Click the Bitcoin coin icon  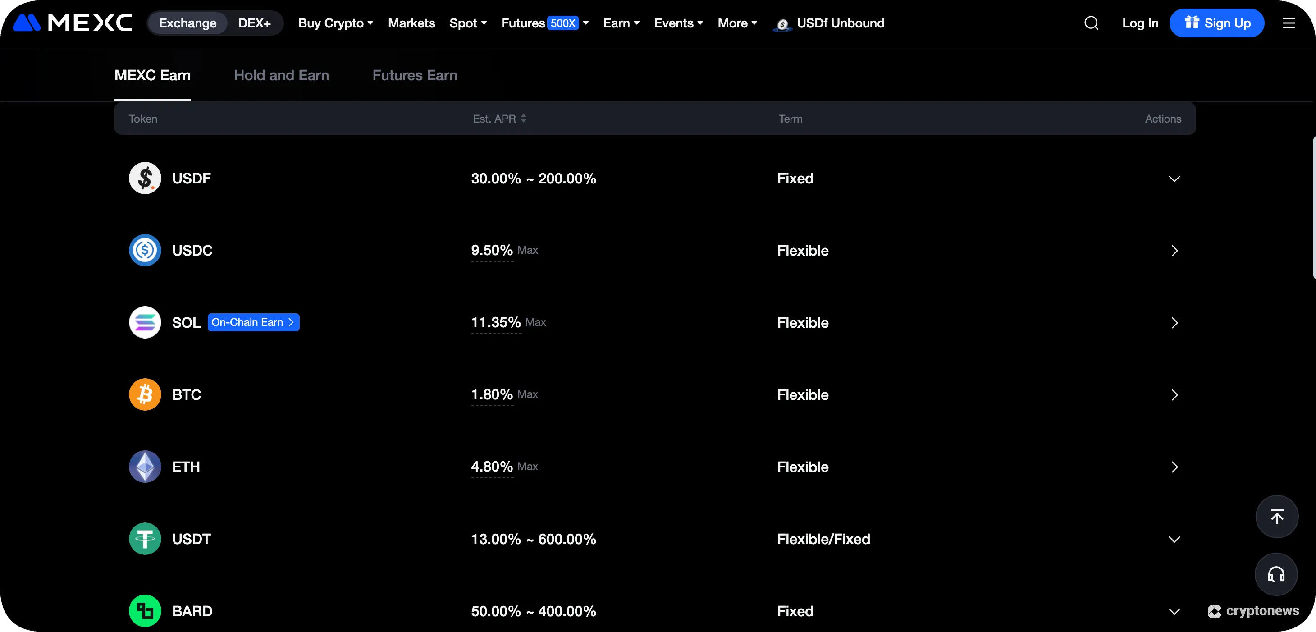pos(145,394)
